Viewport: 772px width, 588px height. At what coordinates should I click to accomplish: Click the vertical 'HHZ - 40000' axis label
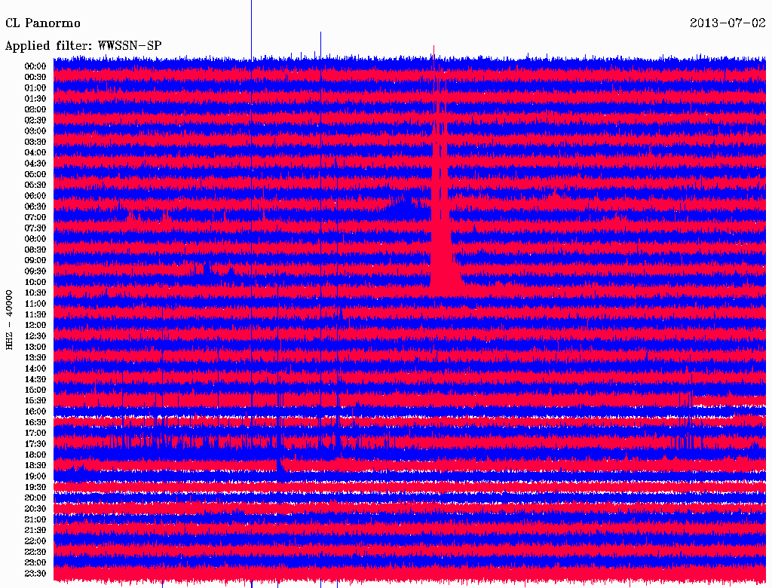tap(9, 319)
